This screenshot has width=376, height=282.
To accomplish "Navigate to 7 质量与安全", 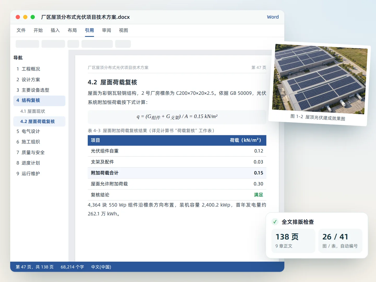I will tap(39, 152).
